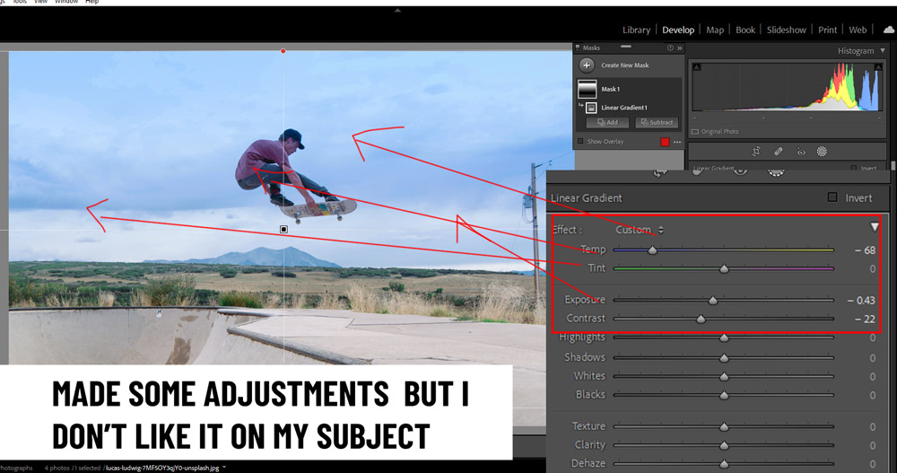Select the Mask 1 thumbnail
Viewport: 897px width, 473px height.
pos(588,89)
